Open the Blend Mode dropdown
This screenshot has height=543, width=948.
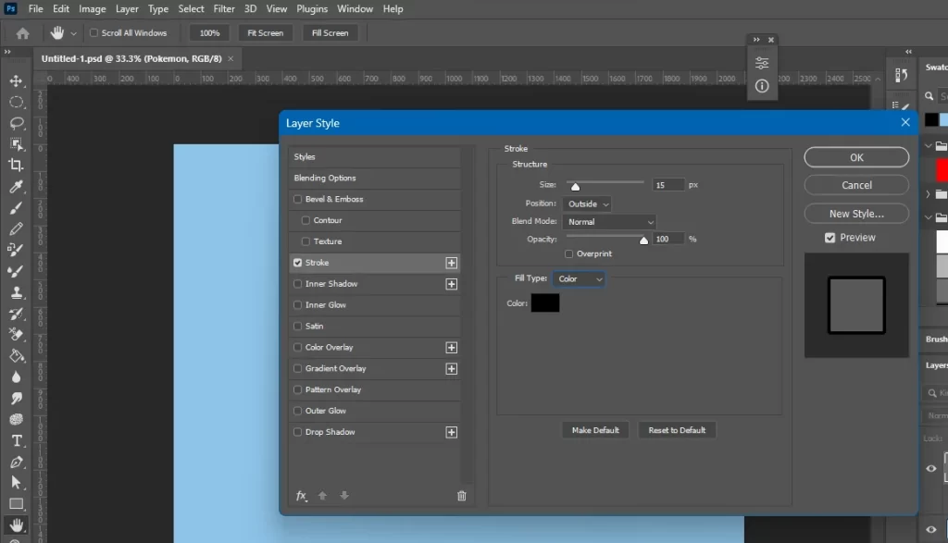pos(608,221)
